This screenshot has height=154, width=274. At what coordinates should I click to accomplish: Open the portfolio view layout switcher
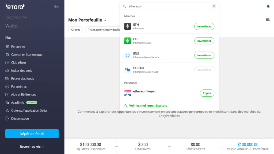coord(268,20)
